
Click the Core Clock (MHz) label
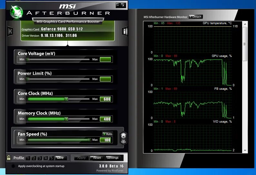coord(35,93)
